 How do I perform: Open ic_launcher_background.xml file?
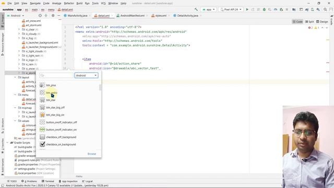tap(40, 42)
